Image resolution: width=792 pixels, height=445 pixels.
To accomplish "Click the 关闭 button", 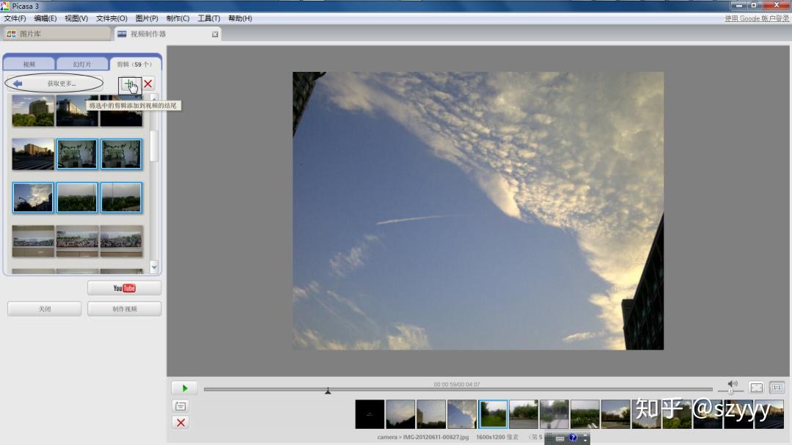I will point(45,309).
